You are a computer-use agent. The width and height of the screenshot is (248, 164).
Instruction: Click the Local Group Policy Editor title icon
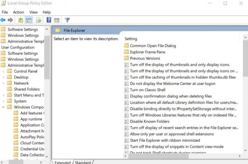[3, 3]
